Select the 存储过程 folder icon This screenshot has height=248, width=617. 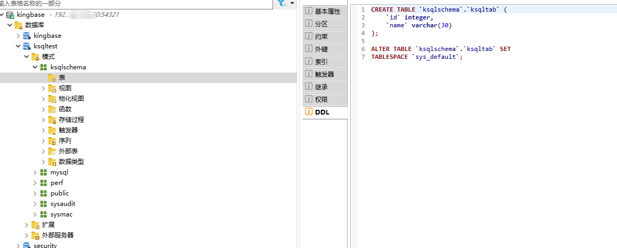click(x=52, y=120)
